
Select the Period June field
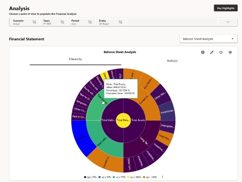tap(82, 22)
